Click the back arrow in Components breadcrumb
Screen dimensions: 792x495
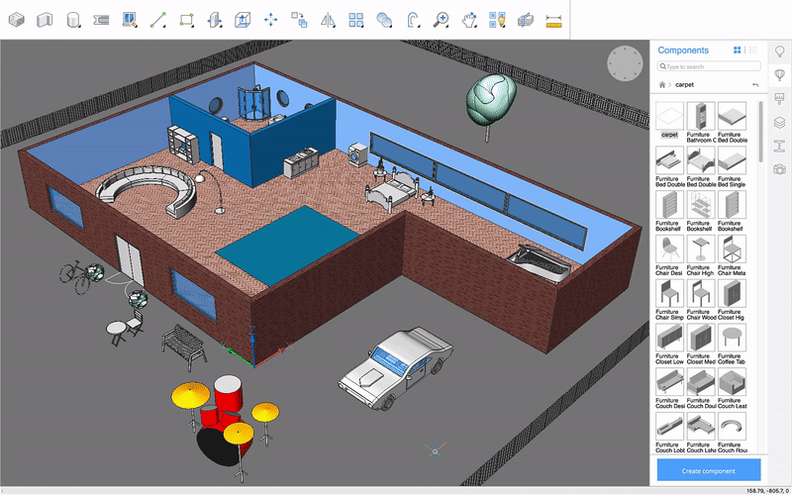point(755,85)
